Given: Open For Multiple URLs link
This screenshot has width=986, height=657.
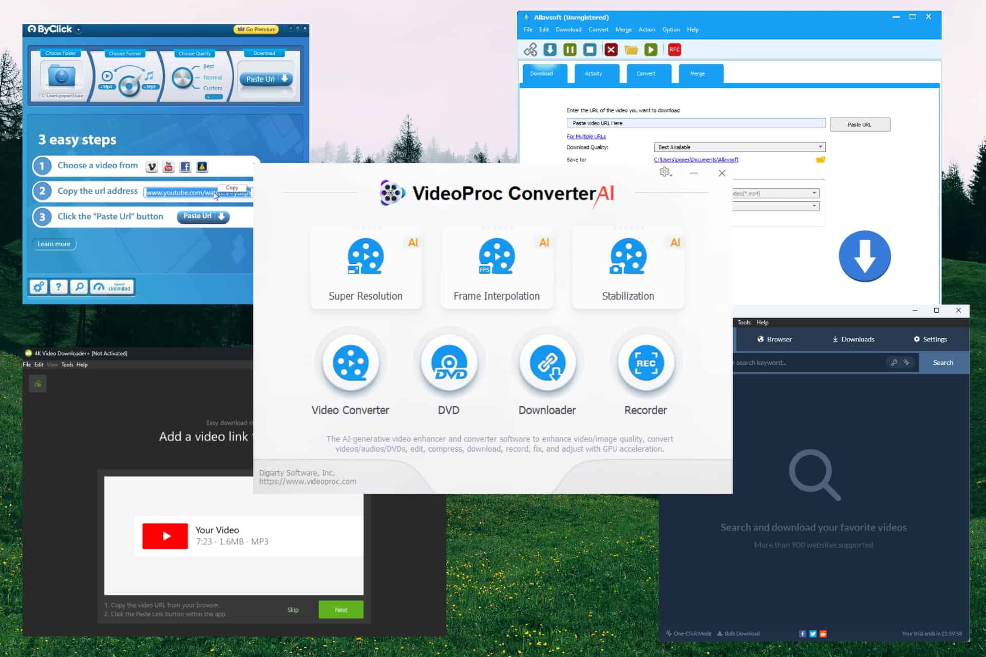Looking at the screenshot, I should 586,137.
